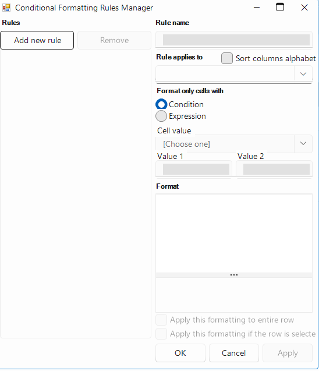Click the three-dot splitter in Format panel

234,275
